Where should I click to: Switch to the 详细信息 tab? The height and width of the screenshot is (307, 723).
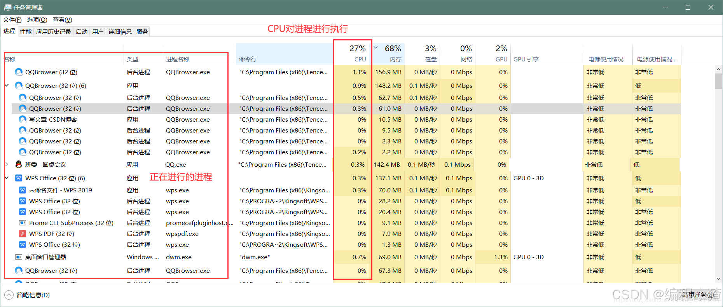point(120,31)
